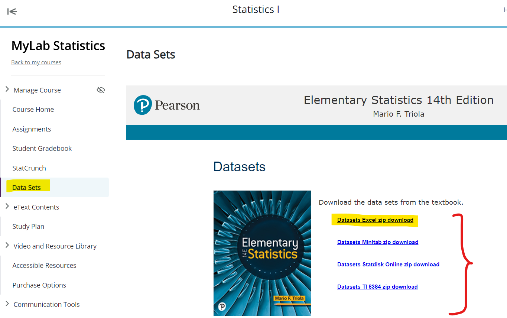Open Video and Resource Library

(55, 246)
